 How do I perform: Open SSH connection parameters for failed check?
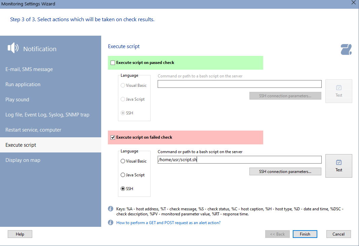pos(285,171)
